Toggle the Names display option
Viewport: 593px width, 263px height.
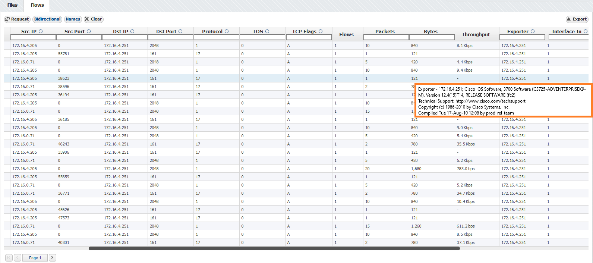click(x=73, y=19)
